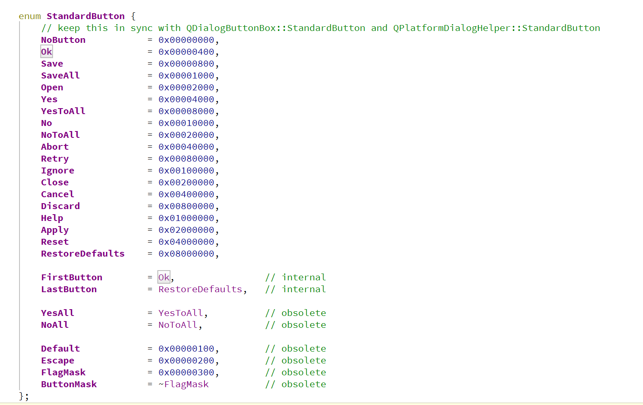Click the value 0x00800000
This screenshot has height=405, width=643.
point(187,206)
